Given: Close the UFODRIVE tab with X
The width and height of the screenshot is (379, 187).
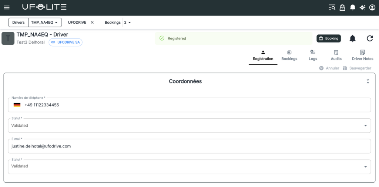Looking at the screenshot, I should tap(92, 23).
